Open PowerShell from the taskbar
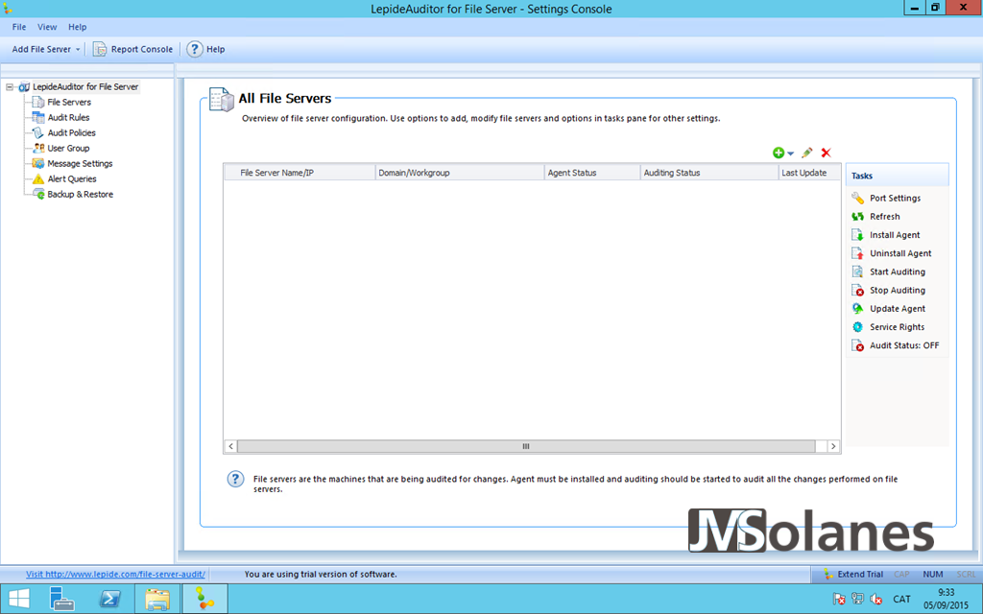Screen dimensions: 983x614 point(110,599)
